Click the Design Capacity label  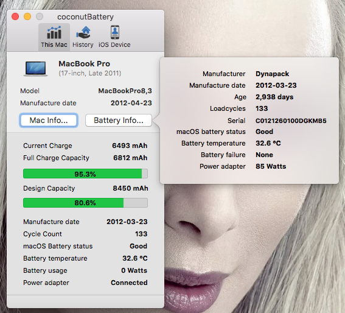(x=49, y=188)
